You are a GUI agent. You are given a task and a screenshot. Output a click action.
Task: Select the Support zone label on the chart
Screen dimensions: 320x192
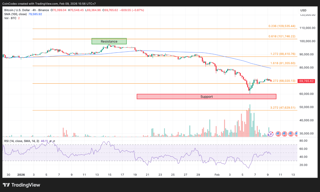coord(206,96)
